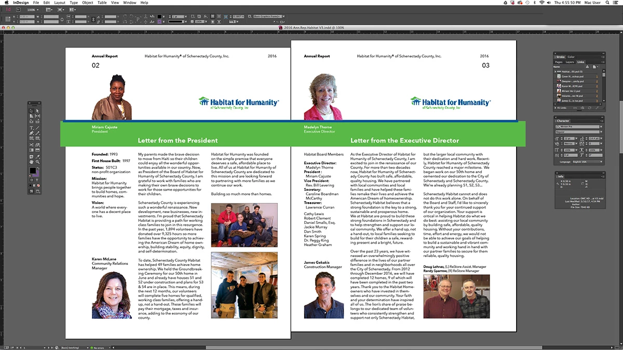
Task: Click Update Link icon in Links panel
Action: [590, 108]
